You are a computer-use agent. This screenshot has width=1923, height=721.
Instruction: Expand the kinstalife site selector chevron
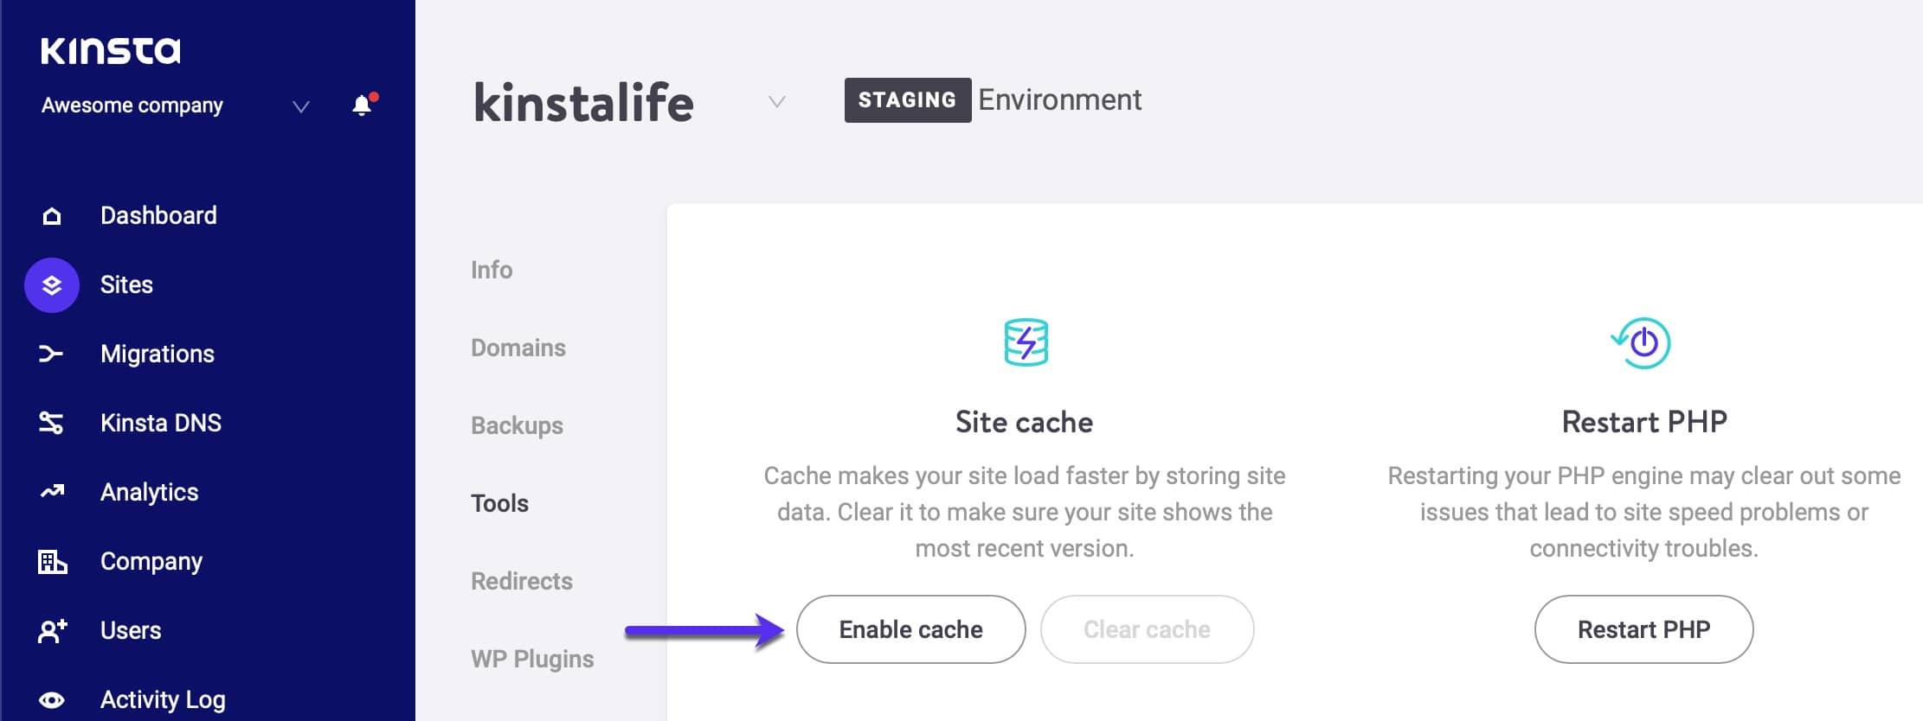(777, 102)
